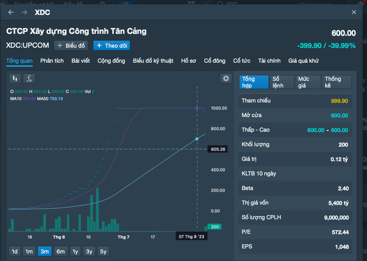Switch to Thống kê panel tab
Image resolution: width=367 pixels, height=261 pixels.
coord(336,82)
